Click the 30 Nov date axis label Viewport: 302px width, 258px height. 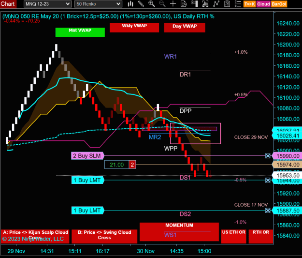tap(145, 251)
